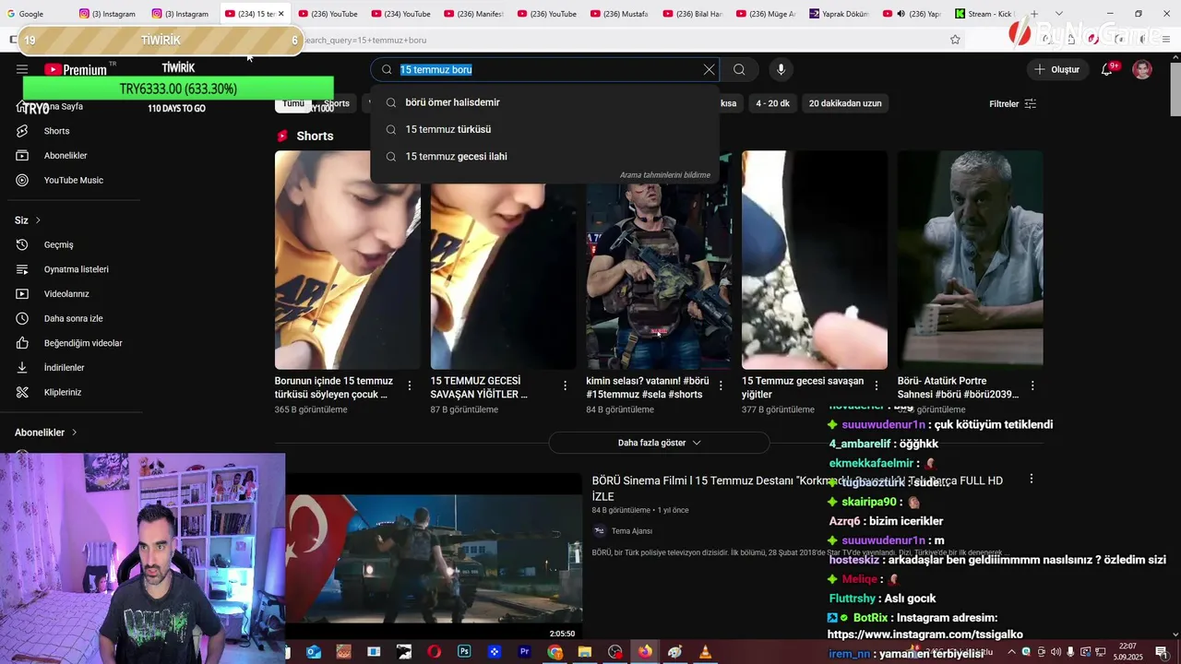This screenshot has width=1181, height=664.
Task: Expand Abonelikler subscriptions heading
Action: pyautogui.click(x=46, y=433)
